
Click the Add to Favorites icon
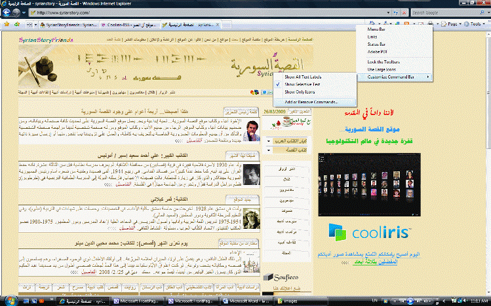tap(17, 24)
